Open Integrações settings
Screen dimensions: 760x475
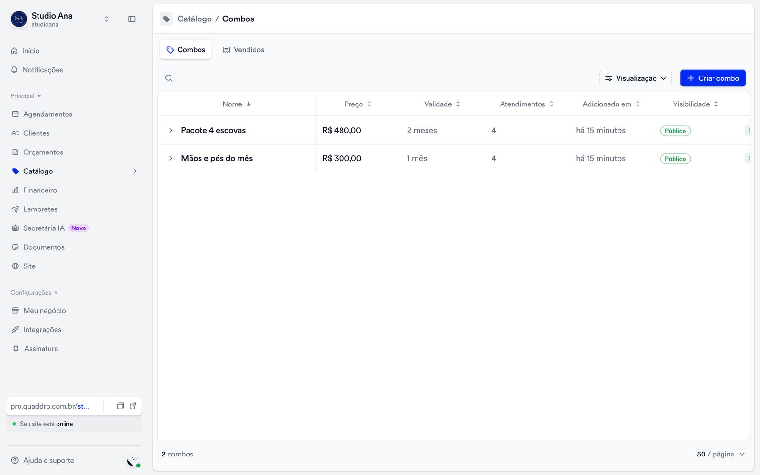pos(42,330)
